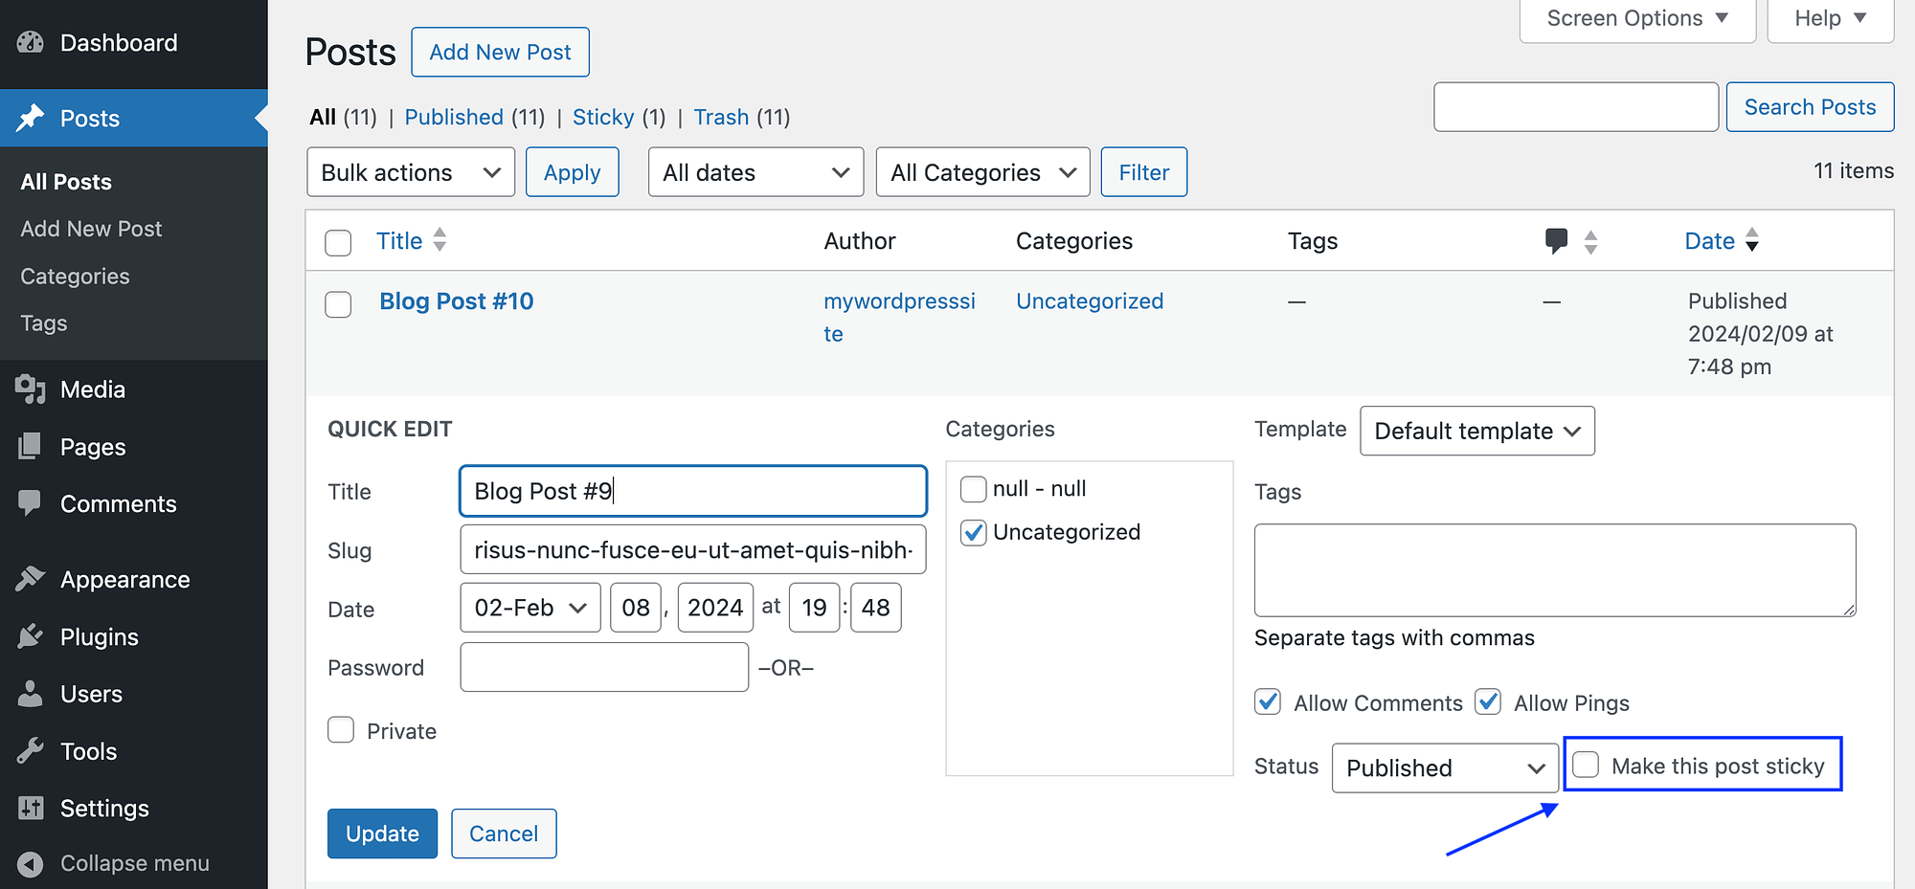Click the Tools wrench icon
The image size is (1915, 889).
click(x=31, y=751)
